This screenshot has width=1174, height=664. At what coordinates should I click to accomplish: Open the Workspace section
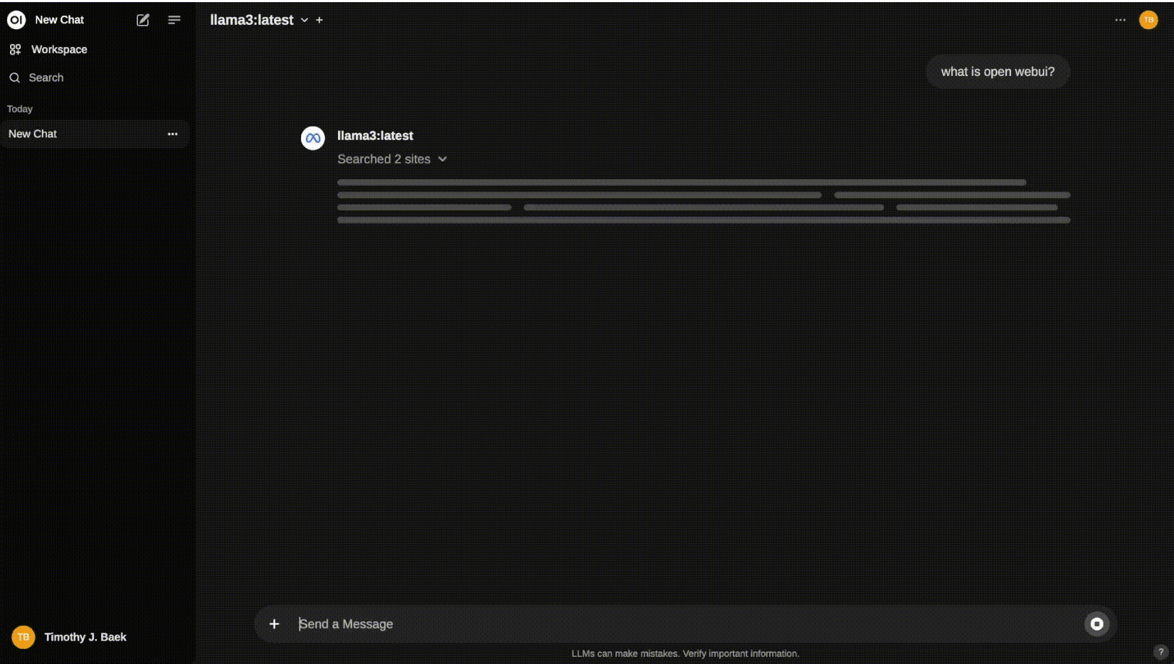point(58,49)
